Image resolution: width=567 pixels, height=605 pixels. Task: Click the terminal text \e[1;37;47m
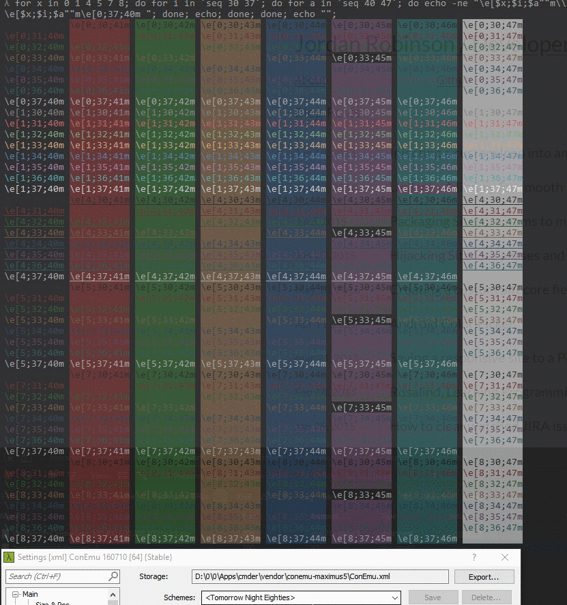pyautogui.click(x=493, y=189)
